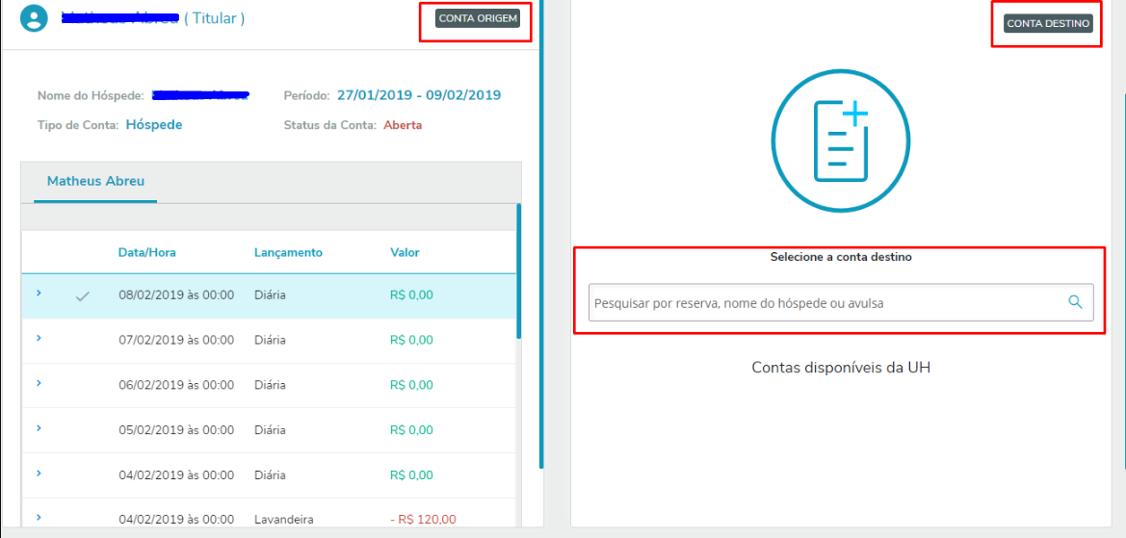Viewport: 1126px width, 538px height.
Task: Click the Lavandeira entry label
Action: [283, 520]
